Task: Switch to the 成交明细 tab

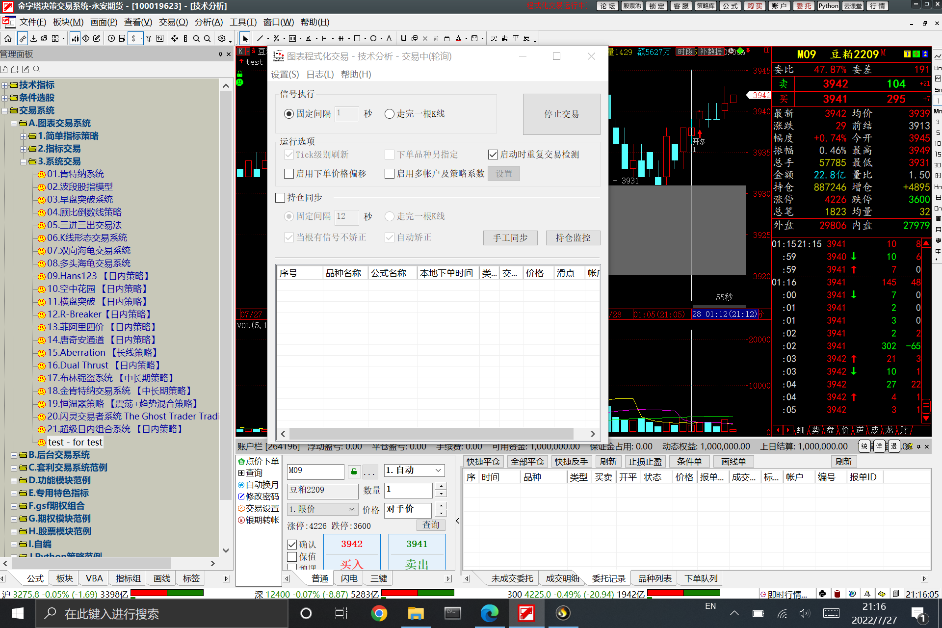Action: 562,578
